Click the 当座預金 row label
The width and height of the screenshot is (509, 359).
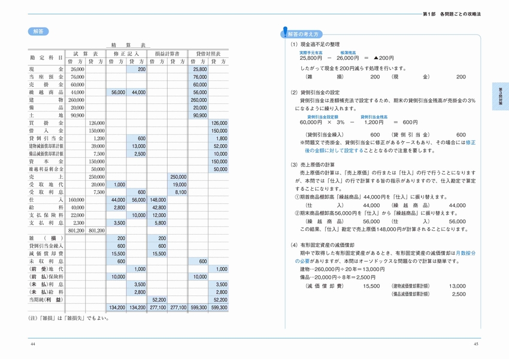(x=47, y=77)
